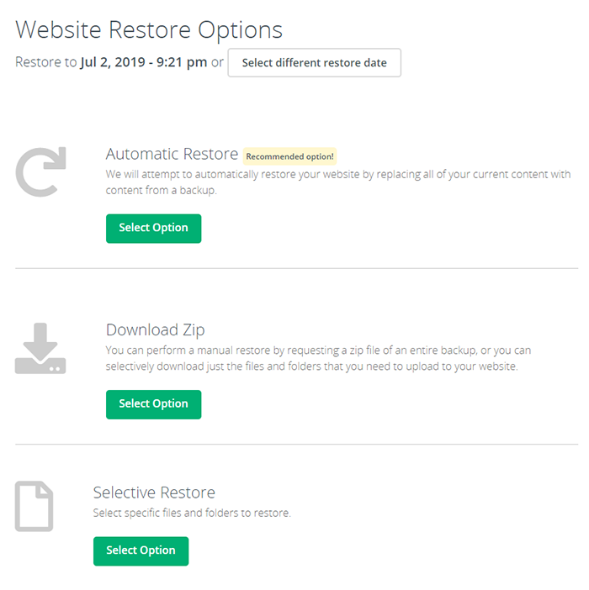Click the Automatic Restore circular arrow icon

pyautogui.click(x=40, y=174)
